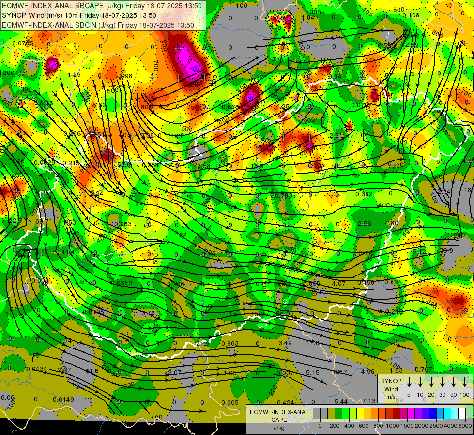Select the first gray swatch in CAPE scale
The width and height of the screenshot is (474, 435).
(317, 413)
